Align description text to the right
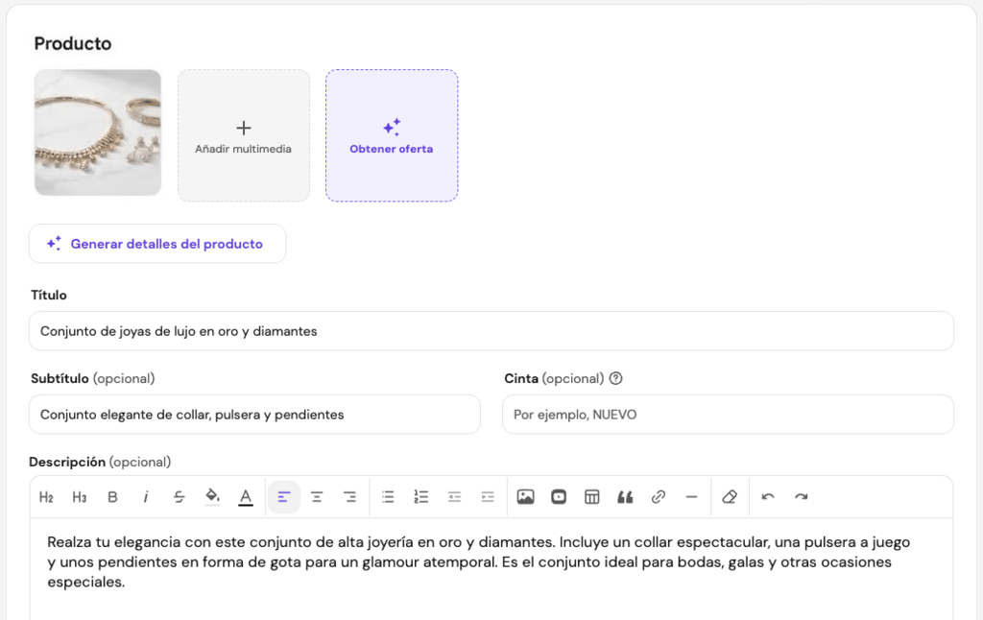This screenshot has height=620, width=983. point(349,497)
